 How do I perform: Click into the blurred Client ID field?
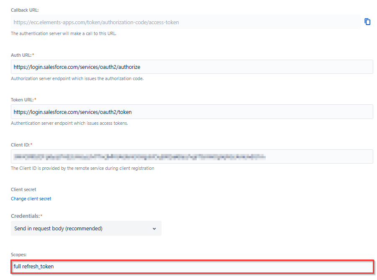tap(192, 156)
